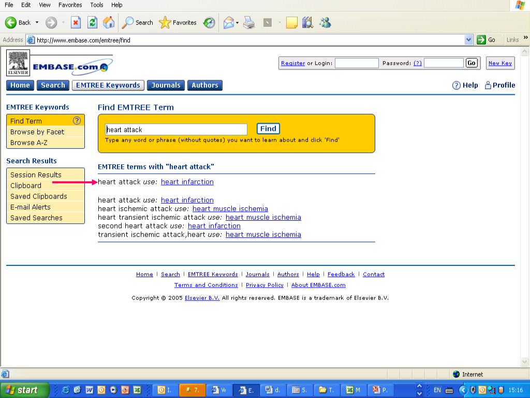
Task: Open the History toolbar icon
Action: pos(209,23)
